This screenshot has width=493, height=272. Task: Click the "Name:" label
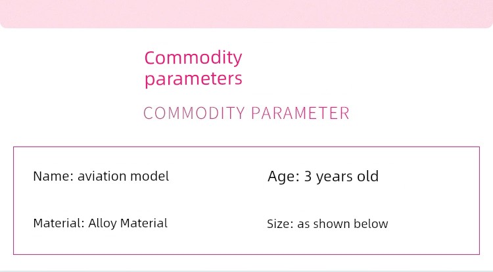point(53,176)
